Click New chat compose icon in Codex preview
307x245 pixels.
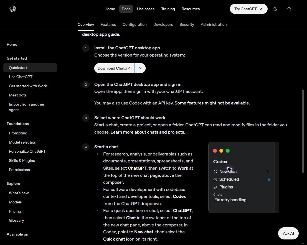point(215,172)
